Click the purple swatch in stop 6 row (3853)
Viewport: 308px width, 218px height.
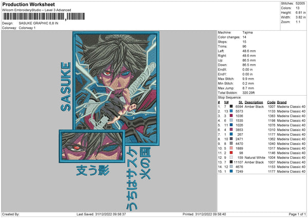(231, 130)
